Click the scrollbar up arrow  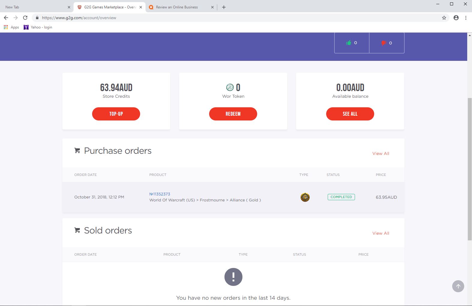click(470, 35)
